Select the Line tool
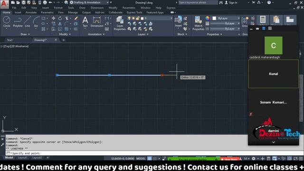304x171 pixels. [28, 21]
